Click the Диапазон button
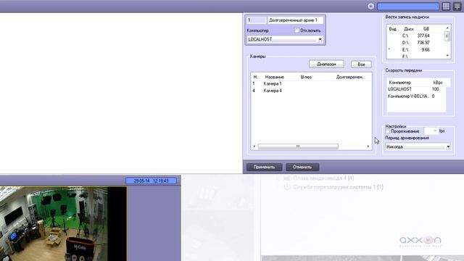This screenshot has height=261, width=464. click(326, 65)
